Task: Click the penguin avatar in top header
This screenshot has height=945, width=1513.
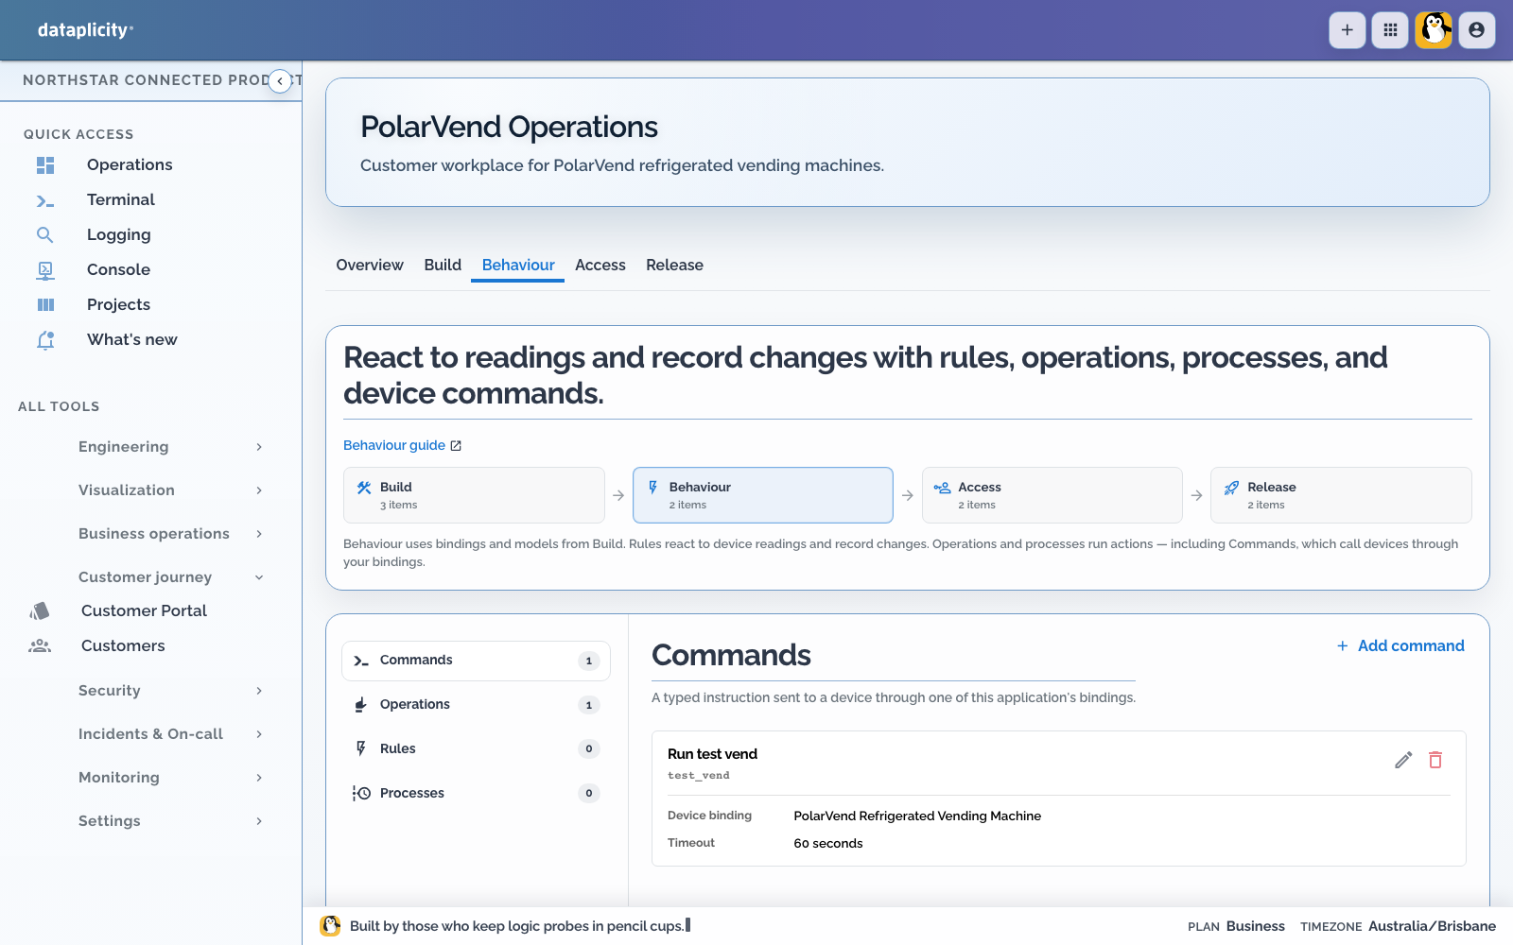Action: [1434, 30]
